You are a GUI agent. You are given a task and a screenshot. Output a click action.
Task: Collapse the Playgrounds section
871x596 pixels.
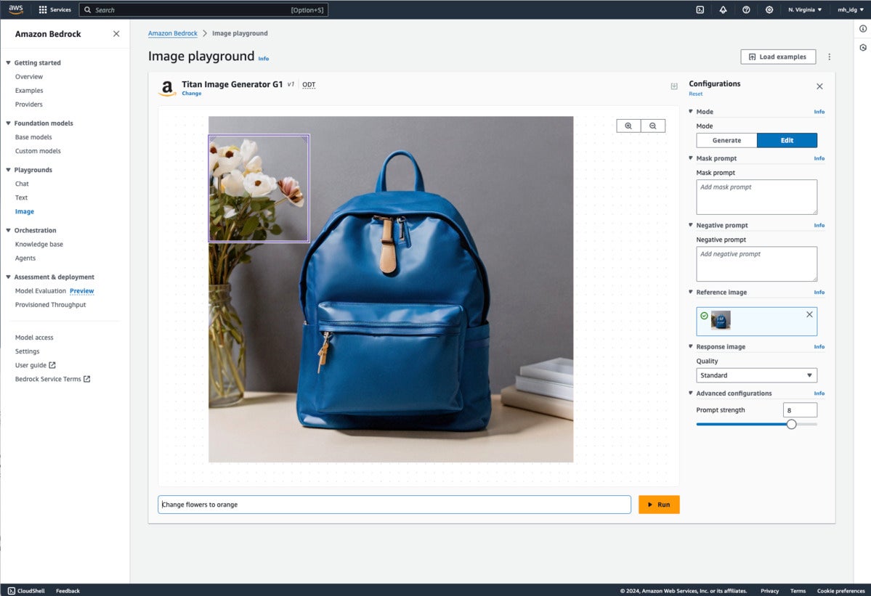pyautogui.click(x=8, y=170)
